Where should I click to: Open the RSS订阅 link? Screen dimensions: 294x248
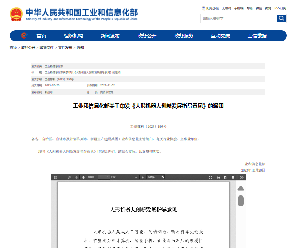pos(280,8)
